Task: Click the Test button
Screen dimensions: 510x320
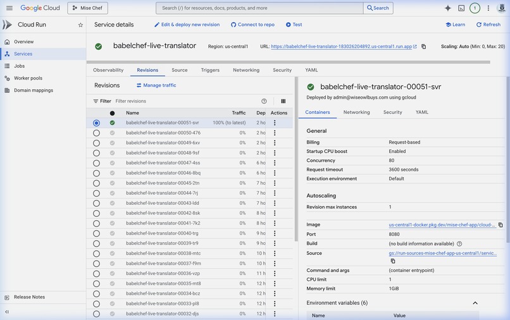Action: click(294, 25)
